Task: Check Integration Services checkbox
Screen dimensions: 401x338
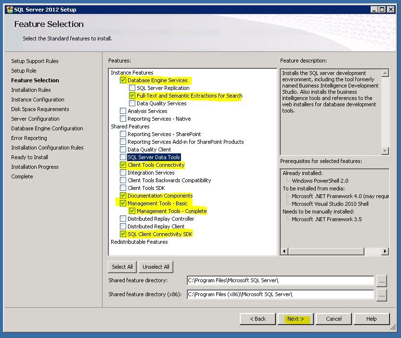Action: [x=123, y=173]
